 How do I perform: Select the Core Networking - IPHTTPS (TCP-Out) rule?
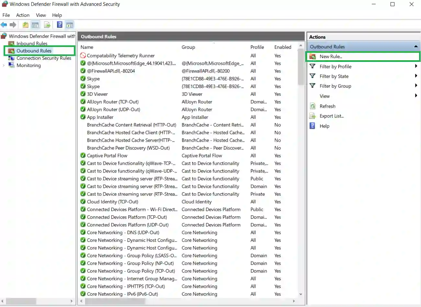coord(126,287)
